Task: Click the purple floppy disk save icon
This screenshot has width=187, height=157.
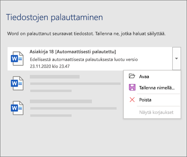Action: (132, 87)
